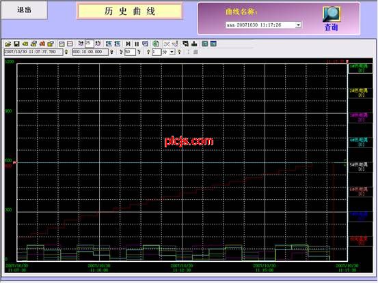Click the green refresh icon in toolbar
Image resolution: width=378 pixels, height=283 pixels.
[156, 44]
